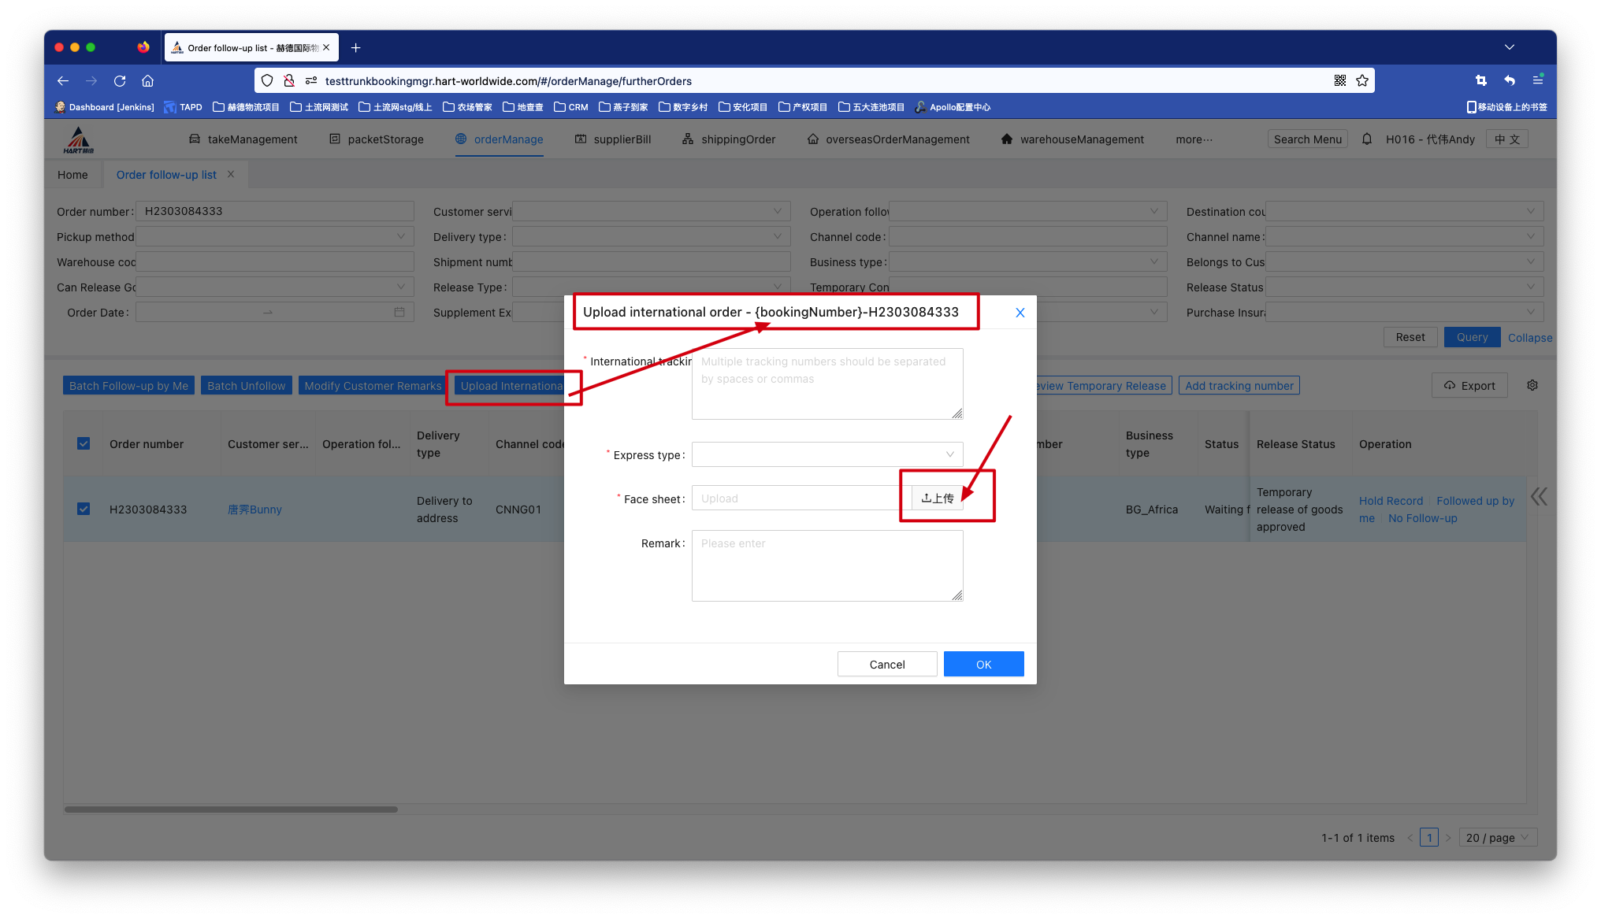Uncheck the row checkbox for H2303084333
Viewport: 1601px width, 919px height.
coord(84,510)
